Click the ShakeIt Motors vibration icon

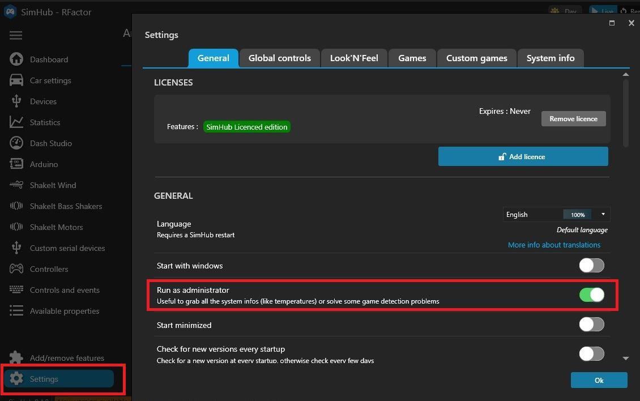(16, 227)
